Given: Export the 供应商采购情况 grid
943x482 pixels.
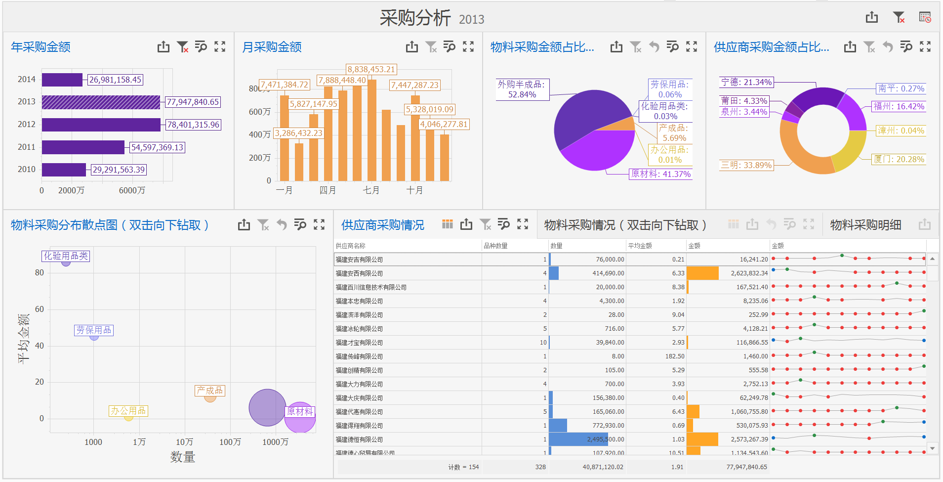Looking at the screenshot, I should 466,225.
